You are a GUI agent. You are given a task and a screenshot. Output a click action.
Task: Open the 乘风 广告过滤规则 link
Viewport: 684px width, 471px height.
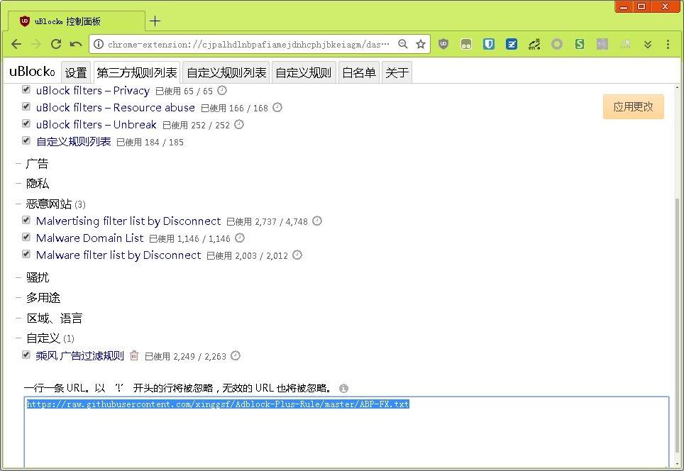click(80, 356)
